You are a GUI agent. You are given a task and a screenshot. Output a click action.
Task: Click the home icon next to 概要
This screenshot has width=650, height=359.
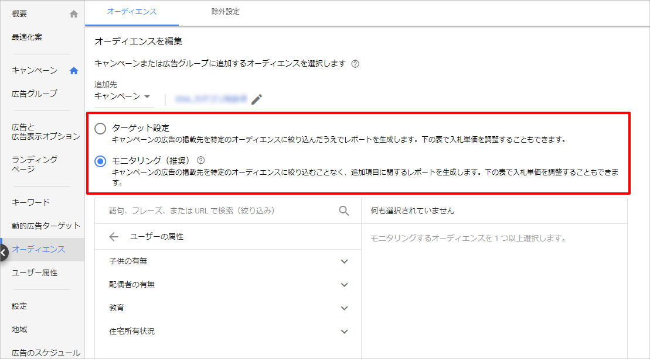pos(74,14)
